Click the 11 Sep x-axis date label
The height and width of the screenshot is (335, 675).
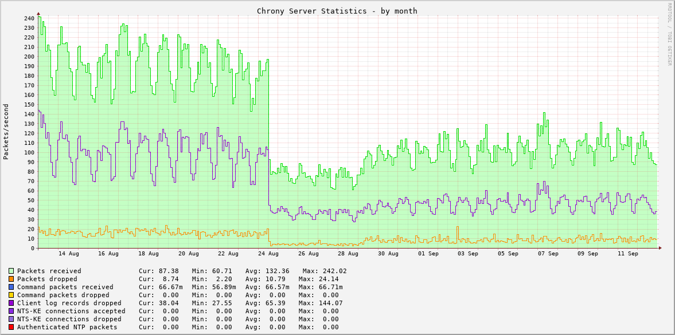tap(627, 254)
